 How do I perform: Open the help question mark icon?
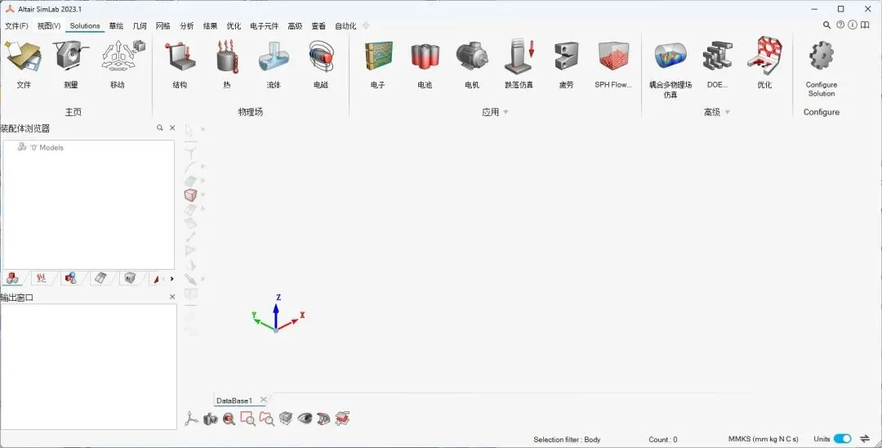pyautogui.click(x=840, y=25)
